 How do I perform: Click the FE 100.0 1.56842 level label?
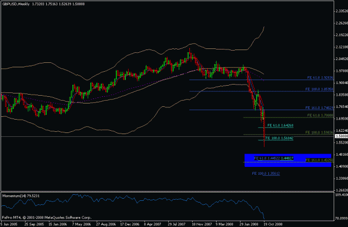(280, 138)
